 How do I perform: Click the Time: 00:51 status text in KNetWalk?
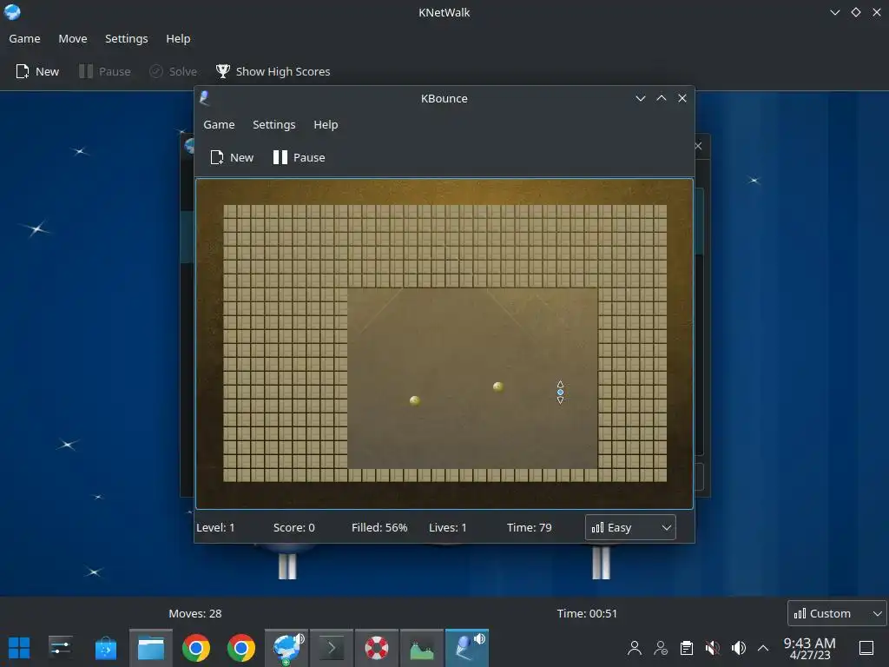587,613
